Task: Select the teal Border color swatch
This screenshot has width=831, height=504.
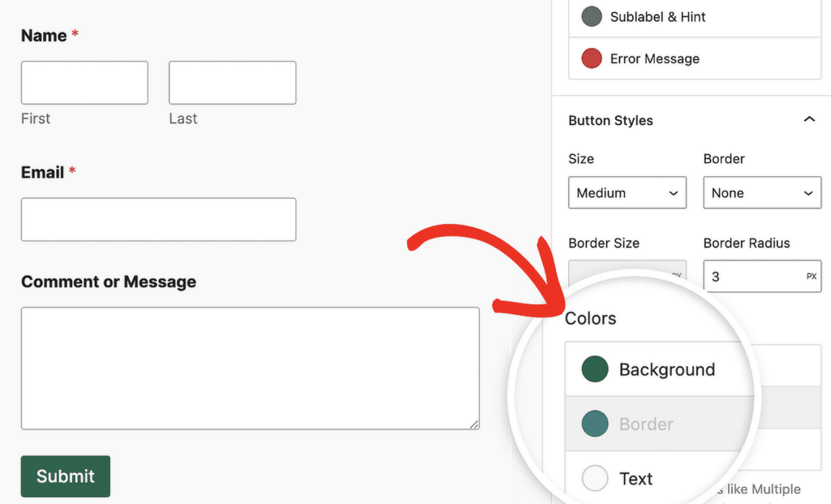Action: coord(595,424)
